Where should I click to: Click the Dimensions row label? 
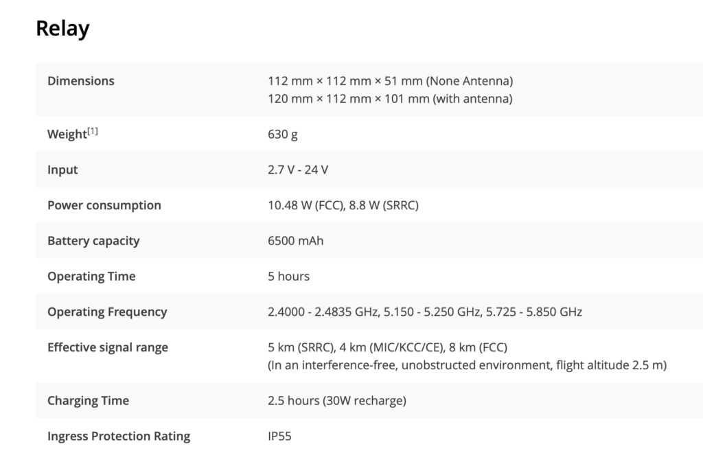point(81,81)
